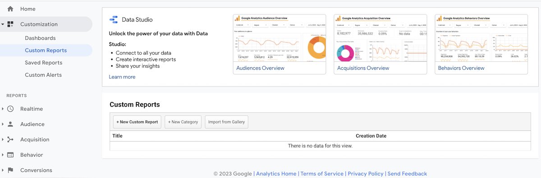Expand the Acquisition reports arrow
The width and height of the screenshot is (541, 178).
(x=3, y=140)
